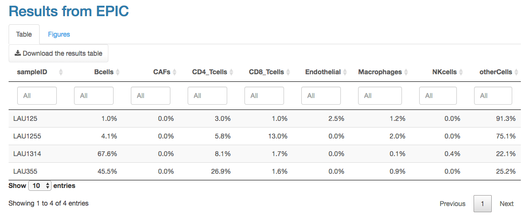The image size is (528, 217).
Task: Click sort arrows beside Macrophages header
Action: tap(406, 72)
